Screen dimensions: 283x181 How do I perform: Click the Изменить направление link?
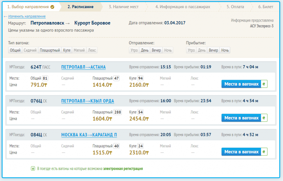click(x=27, y=16)
